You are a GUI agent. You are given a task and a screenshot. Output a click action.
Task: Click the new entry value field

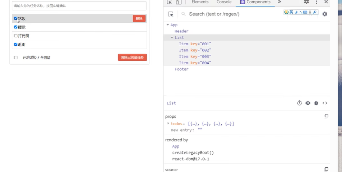coord(200,130)
